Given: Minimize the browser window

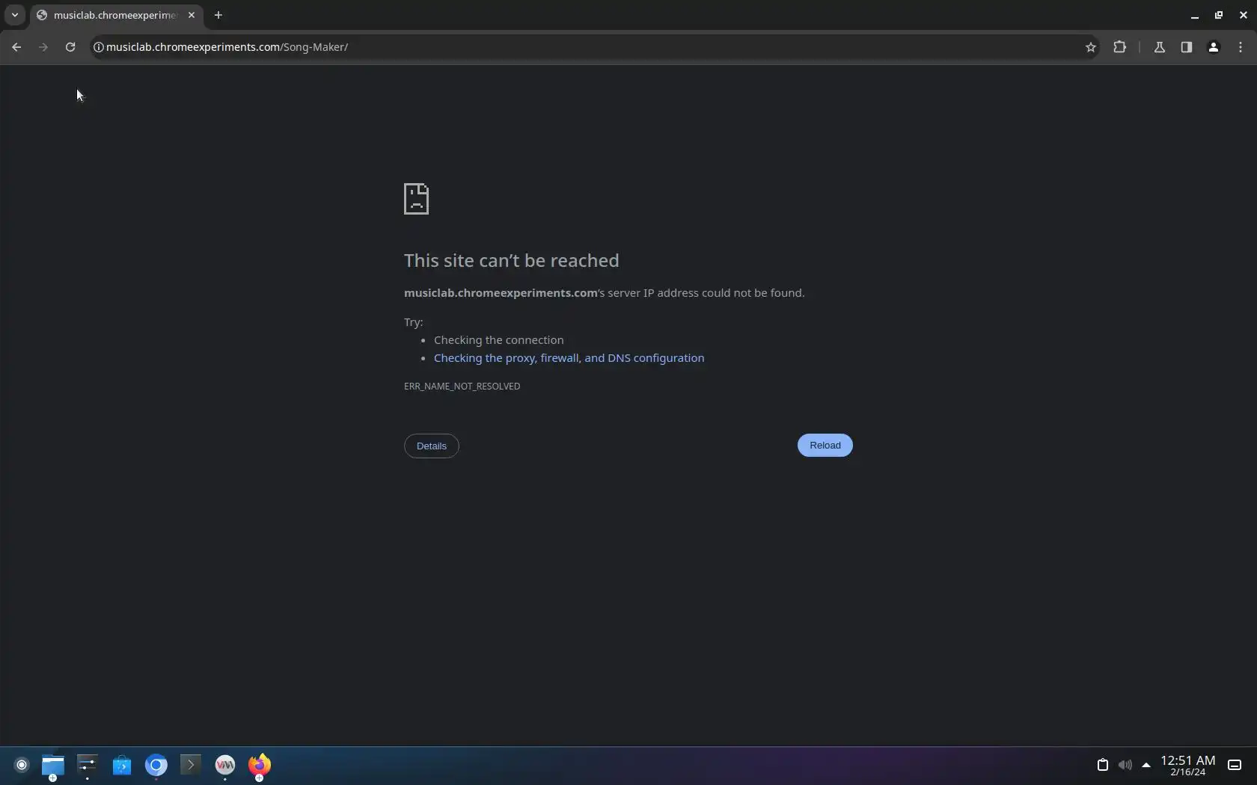Looking at the screenshot, I should 1195,15.
